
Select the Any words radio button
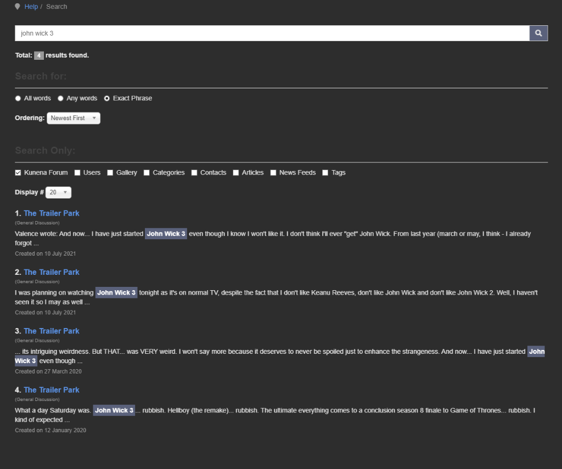pos(60,98)
